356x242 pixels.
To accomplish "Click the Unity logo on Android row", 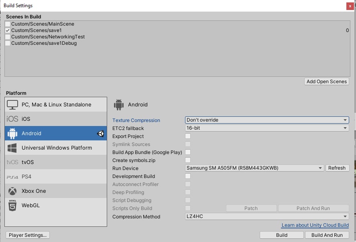I will pyautogui.click(x=100, y=134).
